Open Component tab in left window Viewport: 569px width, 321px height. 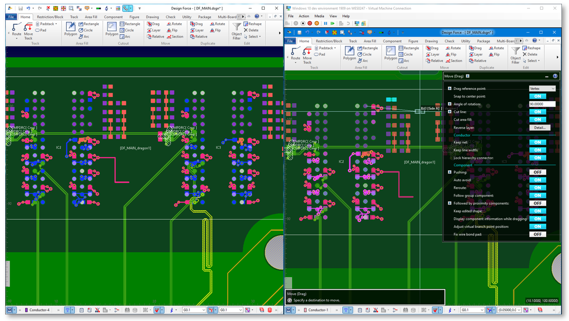(113, 17)
